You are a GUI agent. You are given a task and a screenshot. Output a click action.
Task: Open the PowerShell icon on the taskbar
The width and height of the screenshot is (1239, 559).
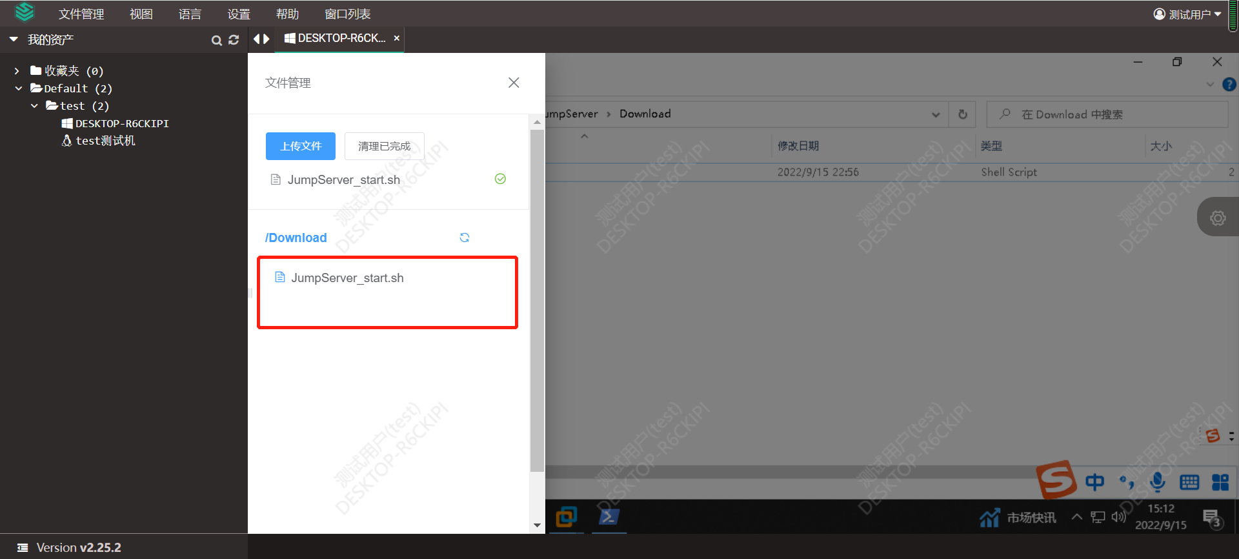(x=609, y=517)
